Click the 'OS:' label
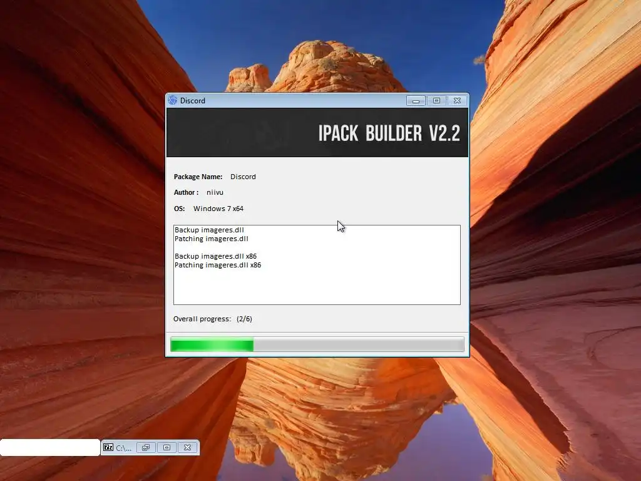This screenshot has width=641, height=481. click(x=179, y=209)
